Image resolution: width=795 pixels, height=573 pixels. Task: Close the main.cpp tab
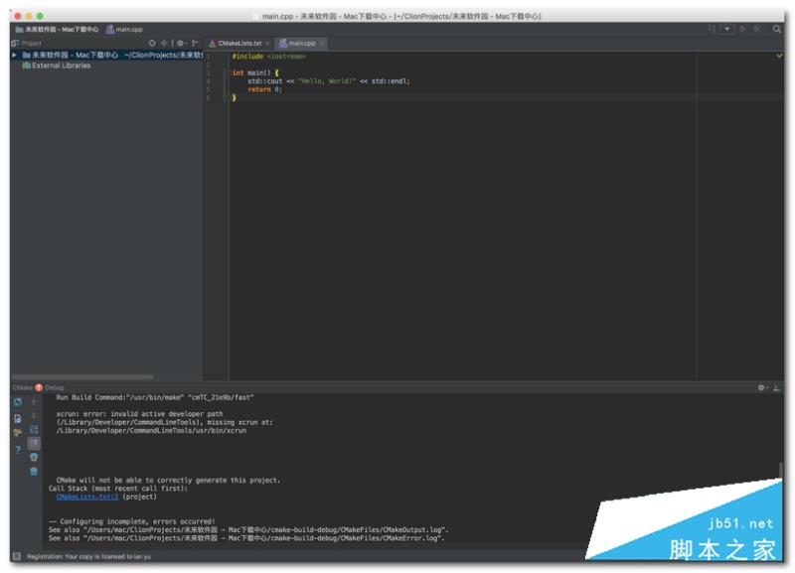[x=321, y=43]
